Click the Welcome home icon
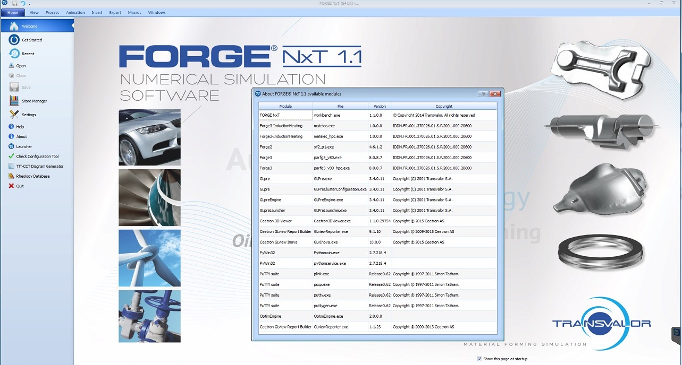 [14, 26]
